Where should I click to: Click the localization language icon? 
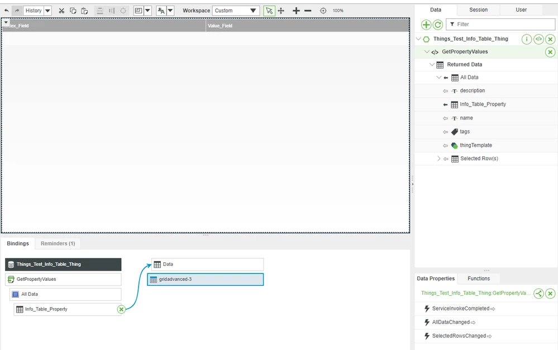[x=161, y=11]
